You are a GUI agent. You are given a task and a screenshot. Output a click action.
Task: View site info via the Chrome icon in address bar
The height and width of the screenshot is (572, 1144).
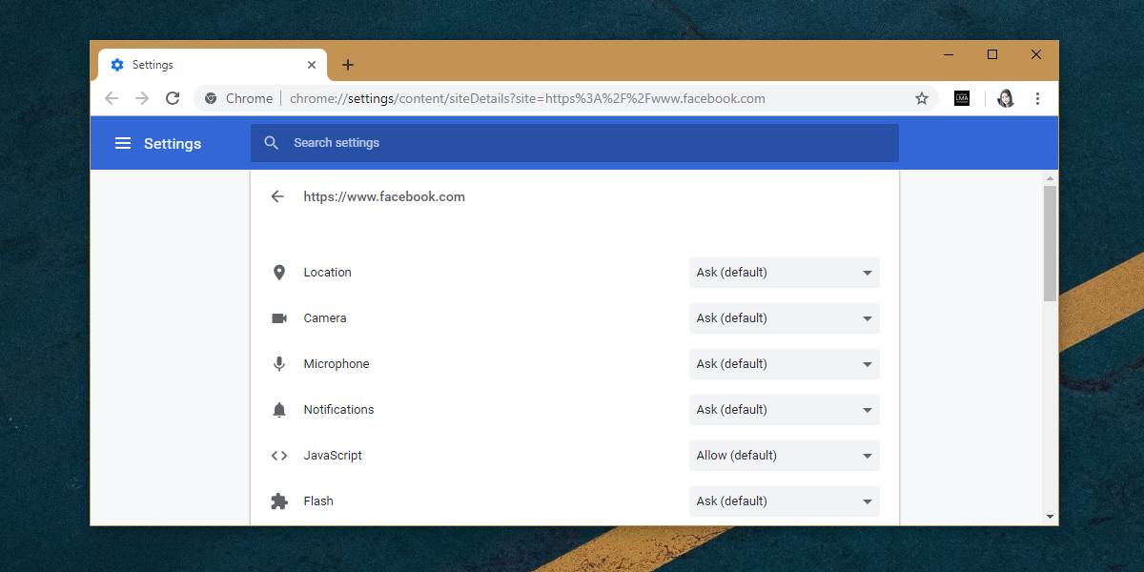[211, 98]
